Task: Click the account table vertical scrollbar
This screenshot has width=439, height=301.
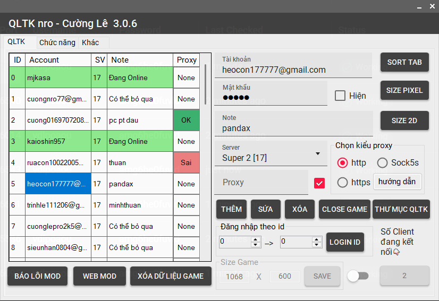Action: 206,84
